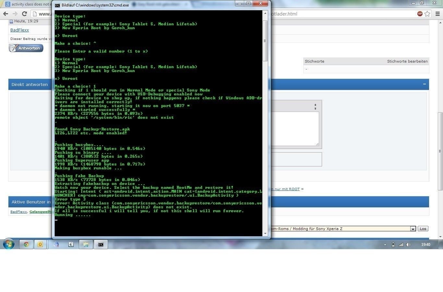Open BadFlexx profile link in post
Image resolution: width=443 pixels, height=292 pixels.
click(19, 30)
